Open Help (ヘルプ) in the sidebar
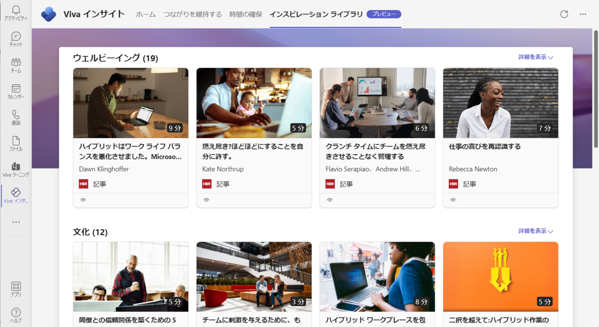 point(16,315)
